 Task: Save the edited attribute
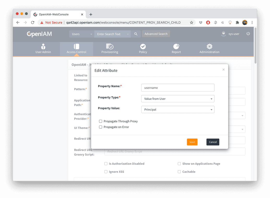click(x=192, y=142)
